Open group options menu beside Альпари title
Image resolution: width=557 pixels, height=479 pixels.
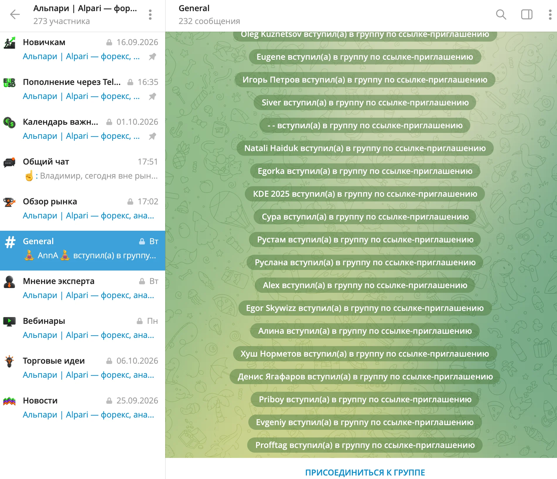(150, 14)
